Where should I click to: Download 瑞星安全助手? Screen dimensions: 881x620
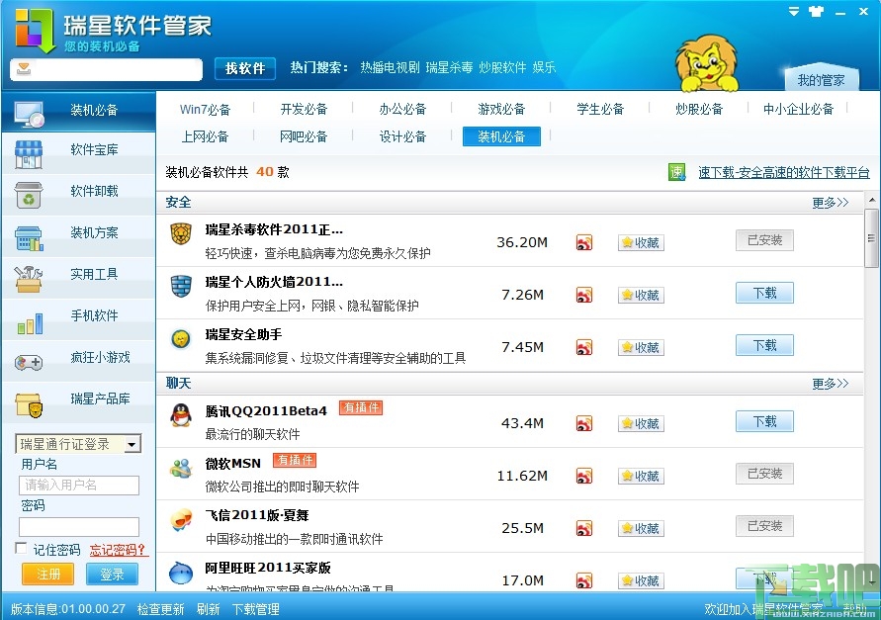[764, 345]
